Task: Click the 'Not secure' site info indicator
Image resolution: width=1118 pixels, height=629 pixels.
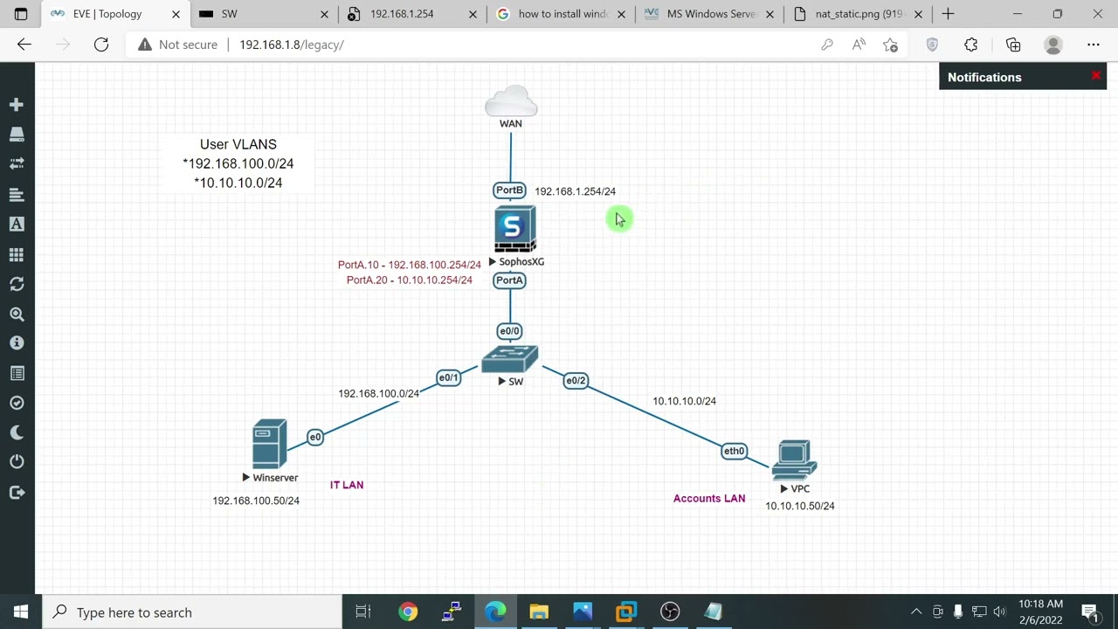Action: 177,45
